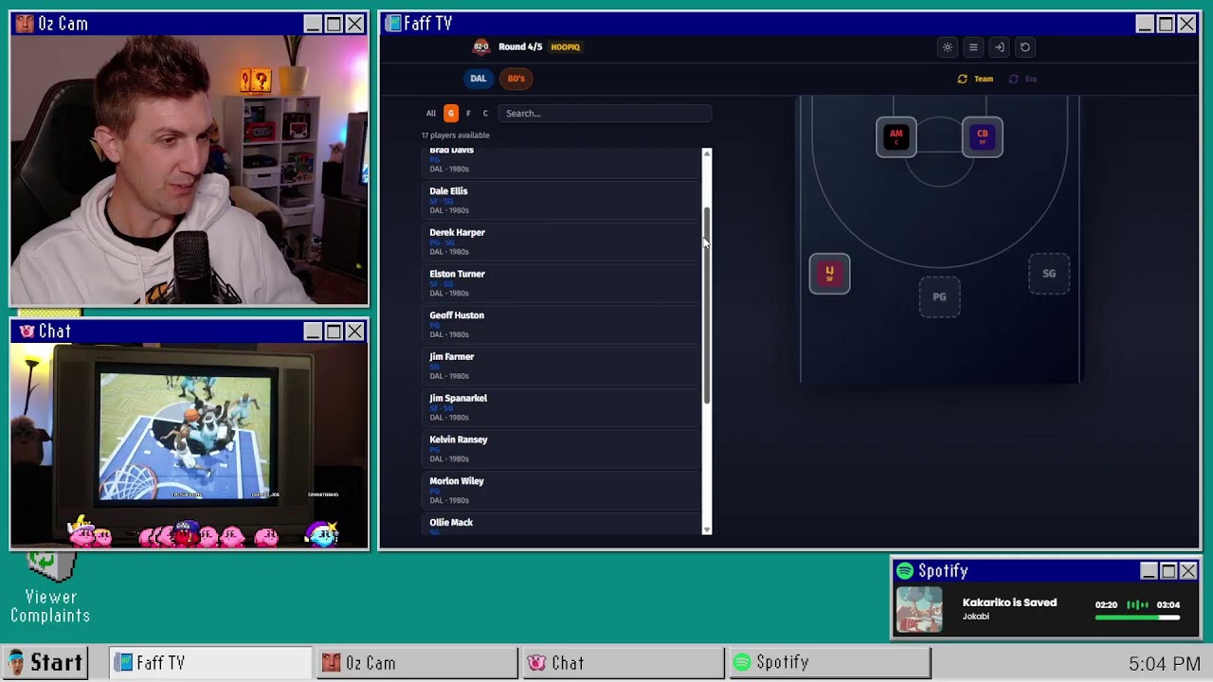The image size is (1213, 682).
Task: Click the empty PG court slot
Action: pos(939,296)
